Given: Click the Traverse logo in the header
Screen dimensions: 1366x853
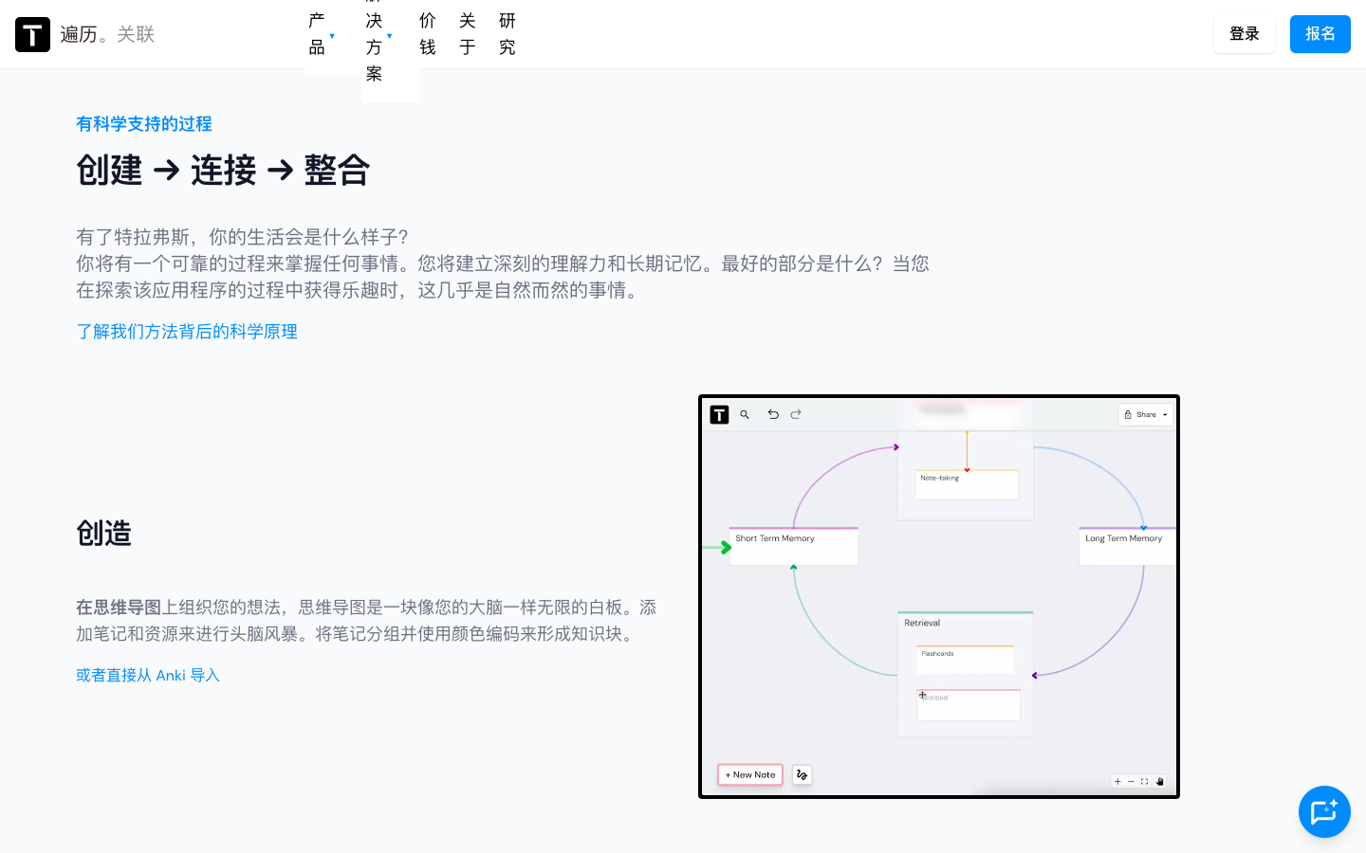Looking at the screenshot, I should click(32, 34).
